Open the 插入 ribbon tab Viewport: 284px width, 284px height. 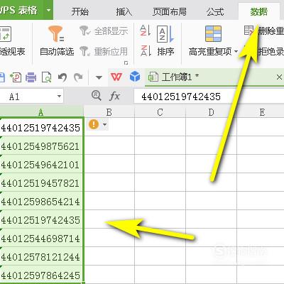(x=124, y=11)
